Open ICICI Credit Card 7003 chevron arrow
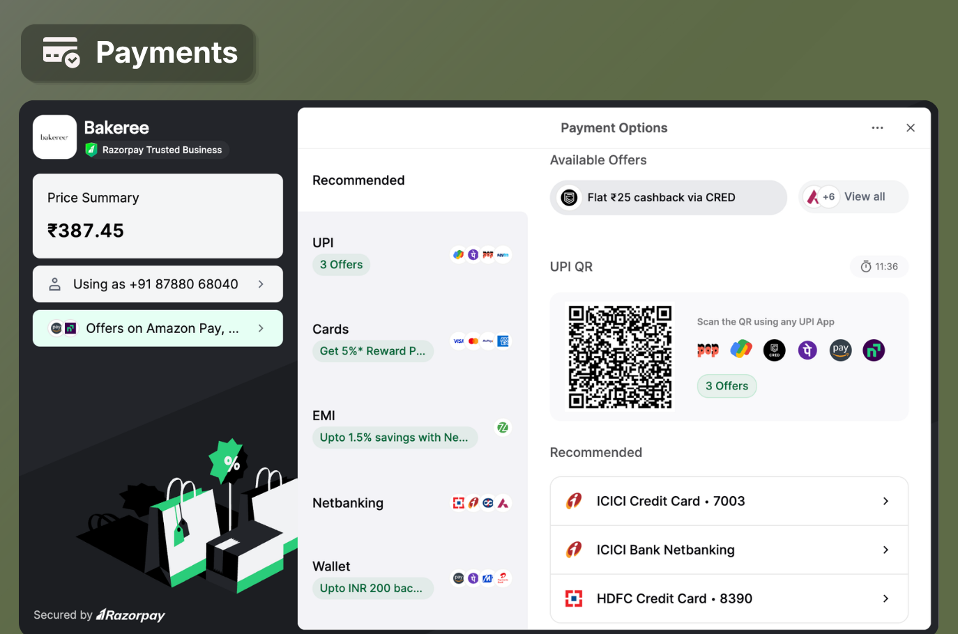 [885, 501]
